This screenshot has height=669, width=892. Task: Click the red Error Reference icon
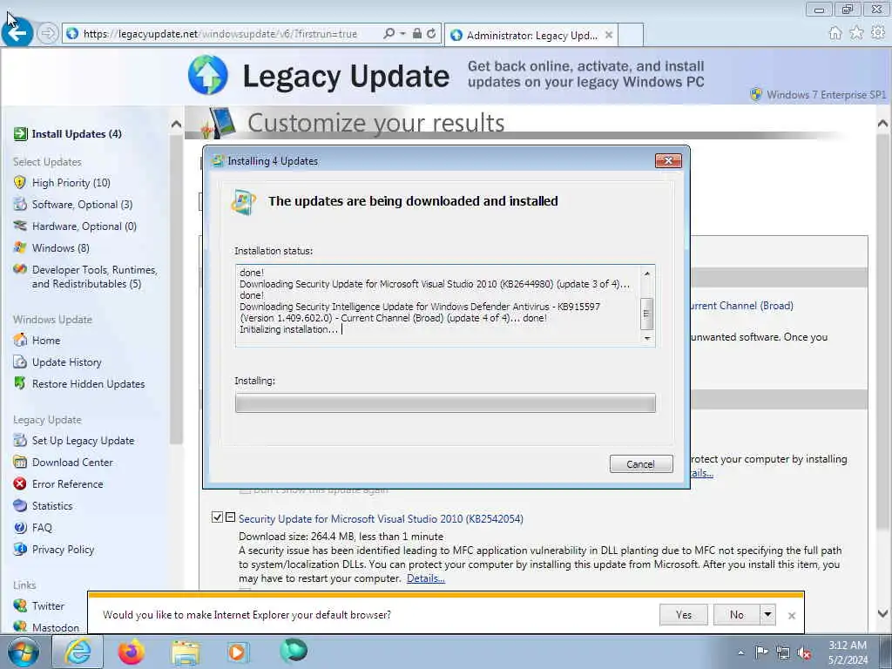(20, 483)
